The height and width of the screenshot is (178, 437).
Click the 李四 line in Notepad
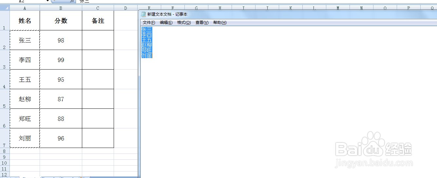(x=146, y=35)
